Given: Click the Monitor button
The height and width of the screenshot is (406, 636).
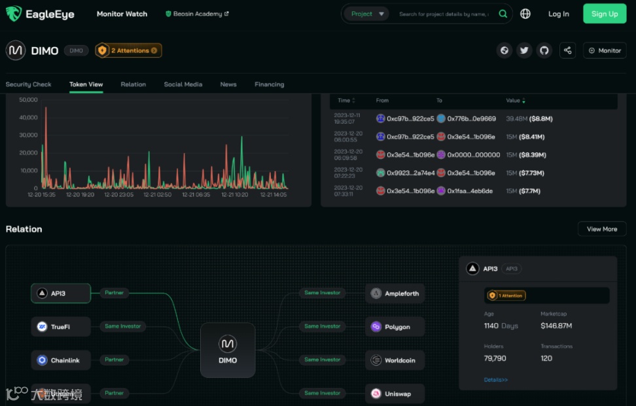Looking at the screenshot, I should pyautogui.click(x=605, y=50).
